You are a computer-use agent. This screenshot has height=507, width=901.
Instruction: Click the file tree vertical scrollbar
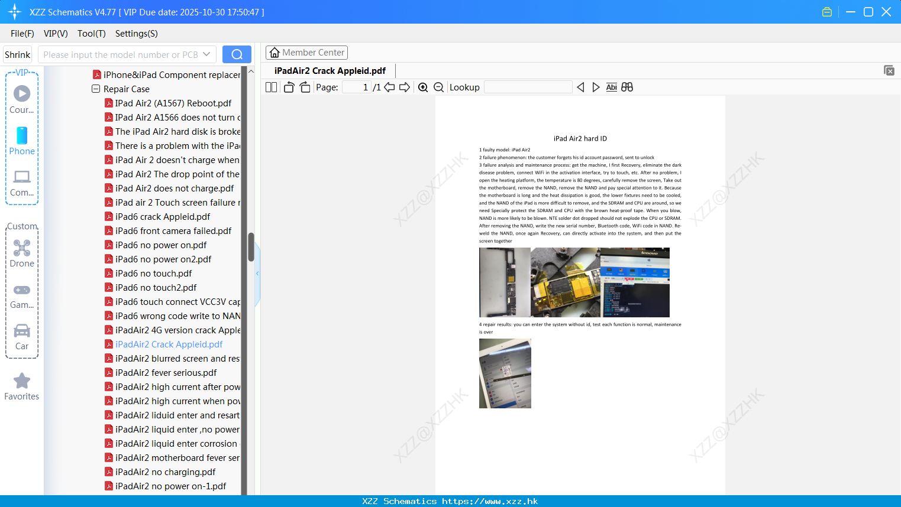251,247
